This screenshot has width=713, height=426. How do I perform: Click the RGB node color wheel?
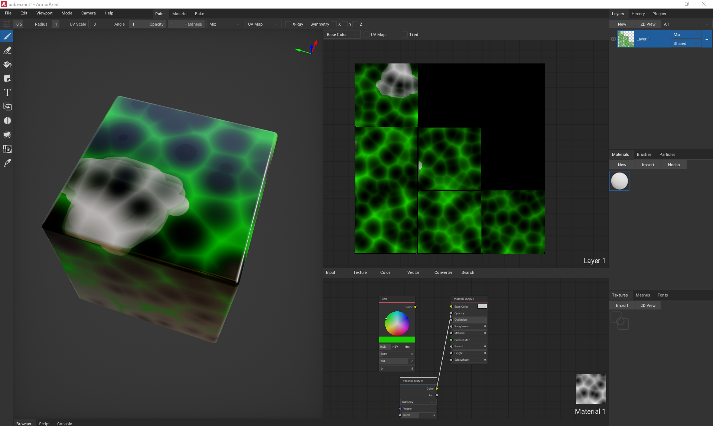(x=397, y=324)
